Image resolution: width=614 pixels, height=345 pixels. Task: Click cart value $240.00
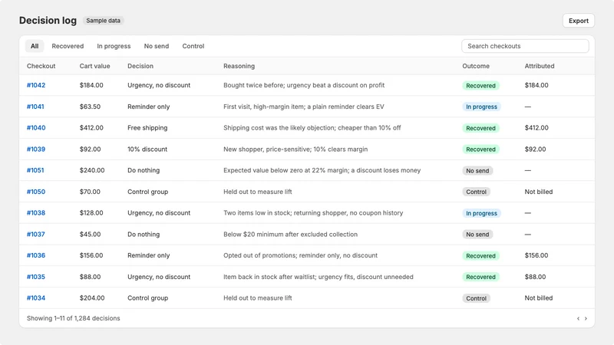(x=92, y=170)
